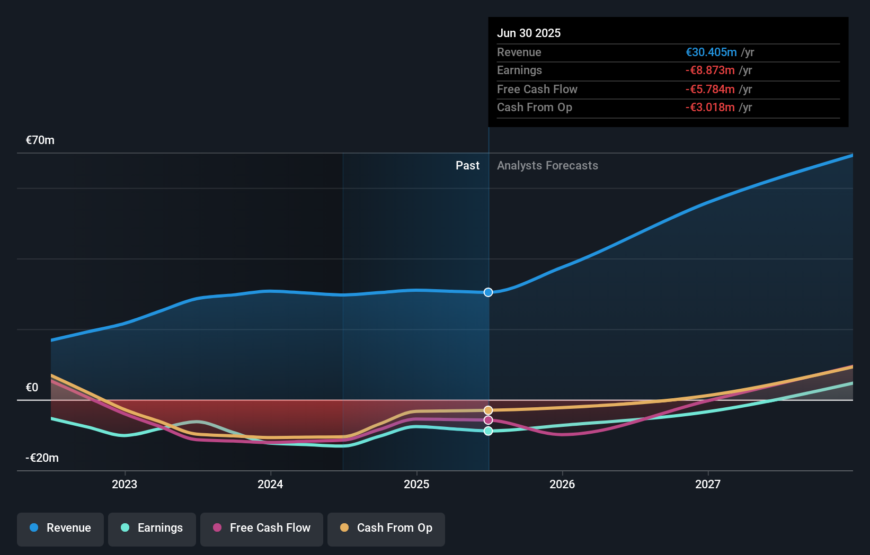
Task: Click the €30.405m Revenue value in tooltip
Action: tap(711, 52)
